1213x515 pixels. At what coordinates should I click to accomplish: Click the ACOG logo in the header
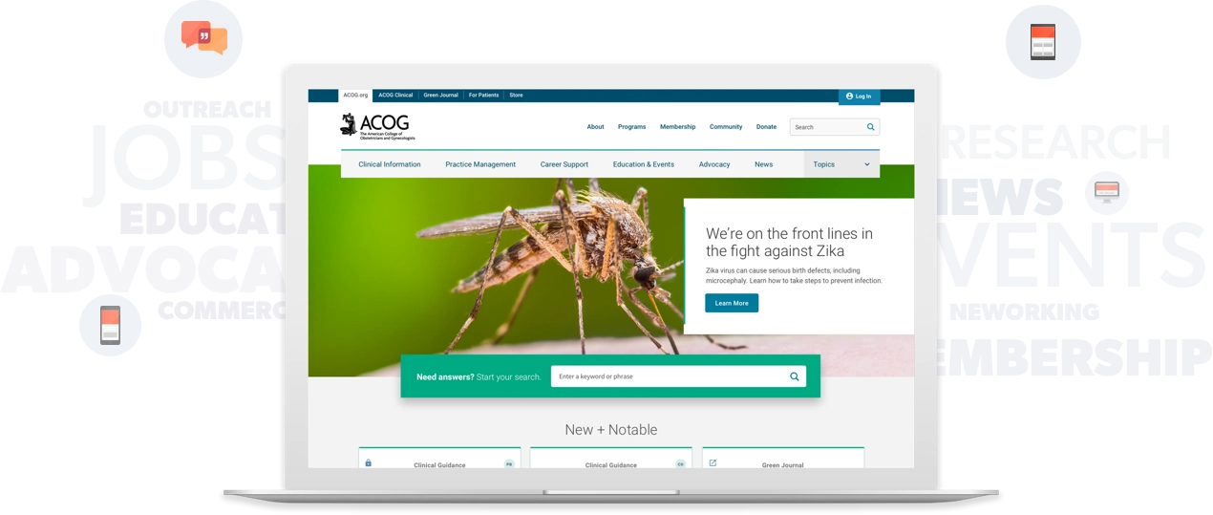(x=377, y=126)
